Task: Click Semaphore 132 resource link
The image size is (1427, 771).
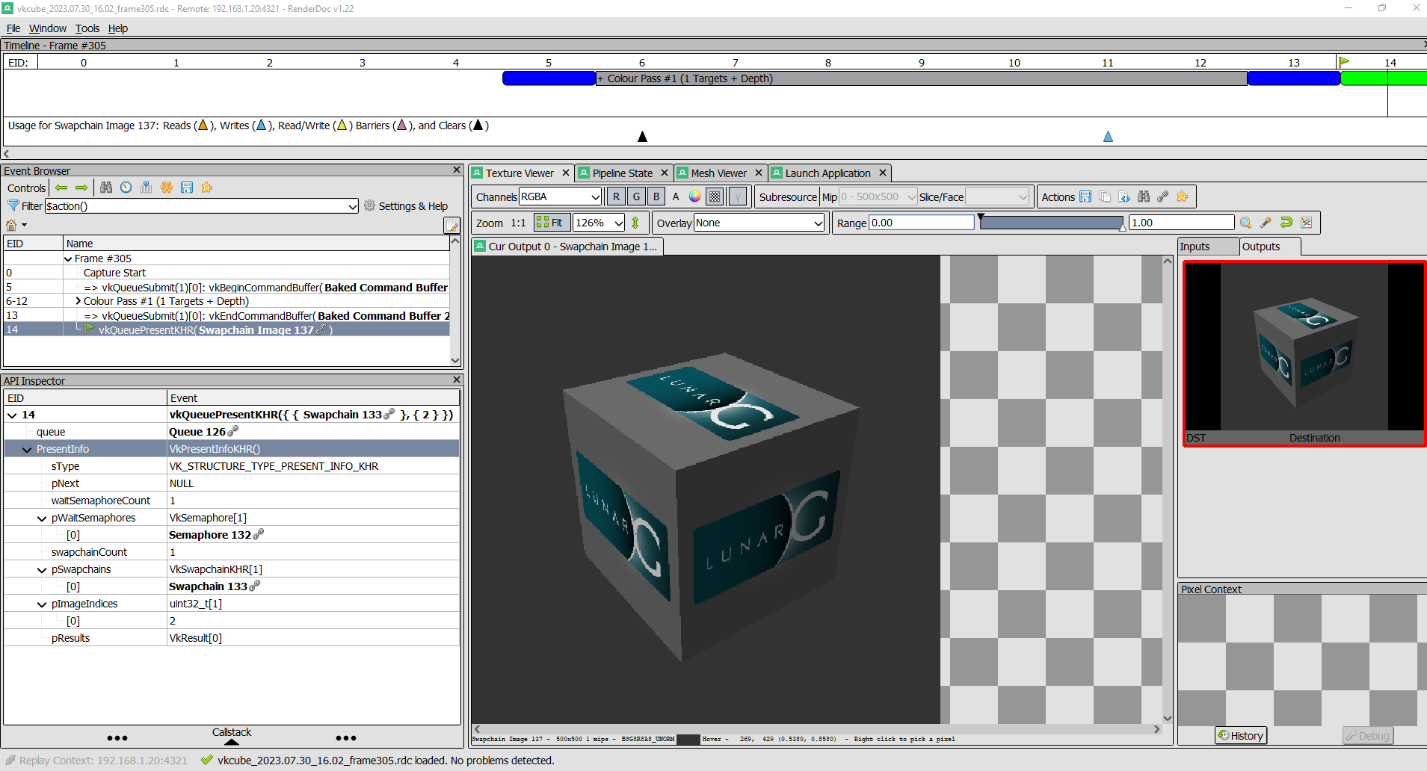Action: (x=216, y=535)
